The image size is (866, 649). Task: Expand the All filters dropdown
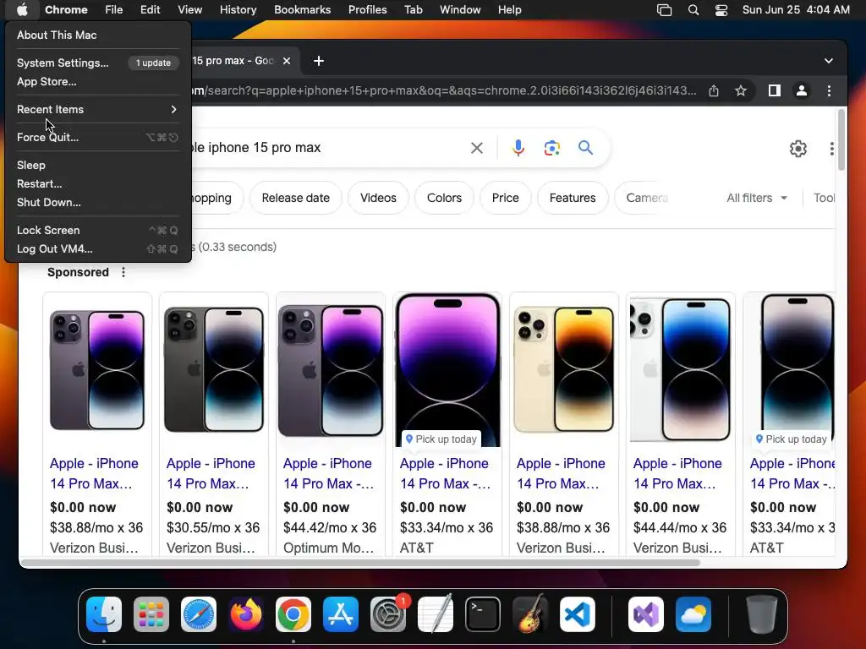click(x=757, y=198)
